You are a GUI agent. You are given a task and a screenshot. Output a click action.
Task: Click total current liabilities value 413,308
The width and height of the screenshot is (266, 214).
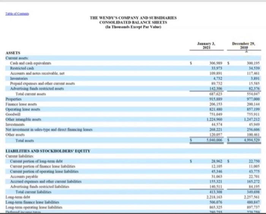pos(216,192)
